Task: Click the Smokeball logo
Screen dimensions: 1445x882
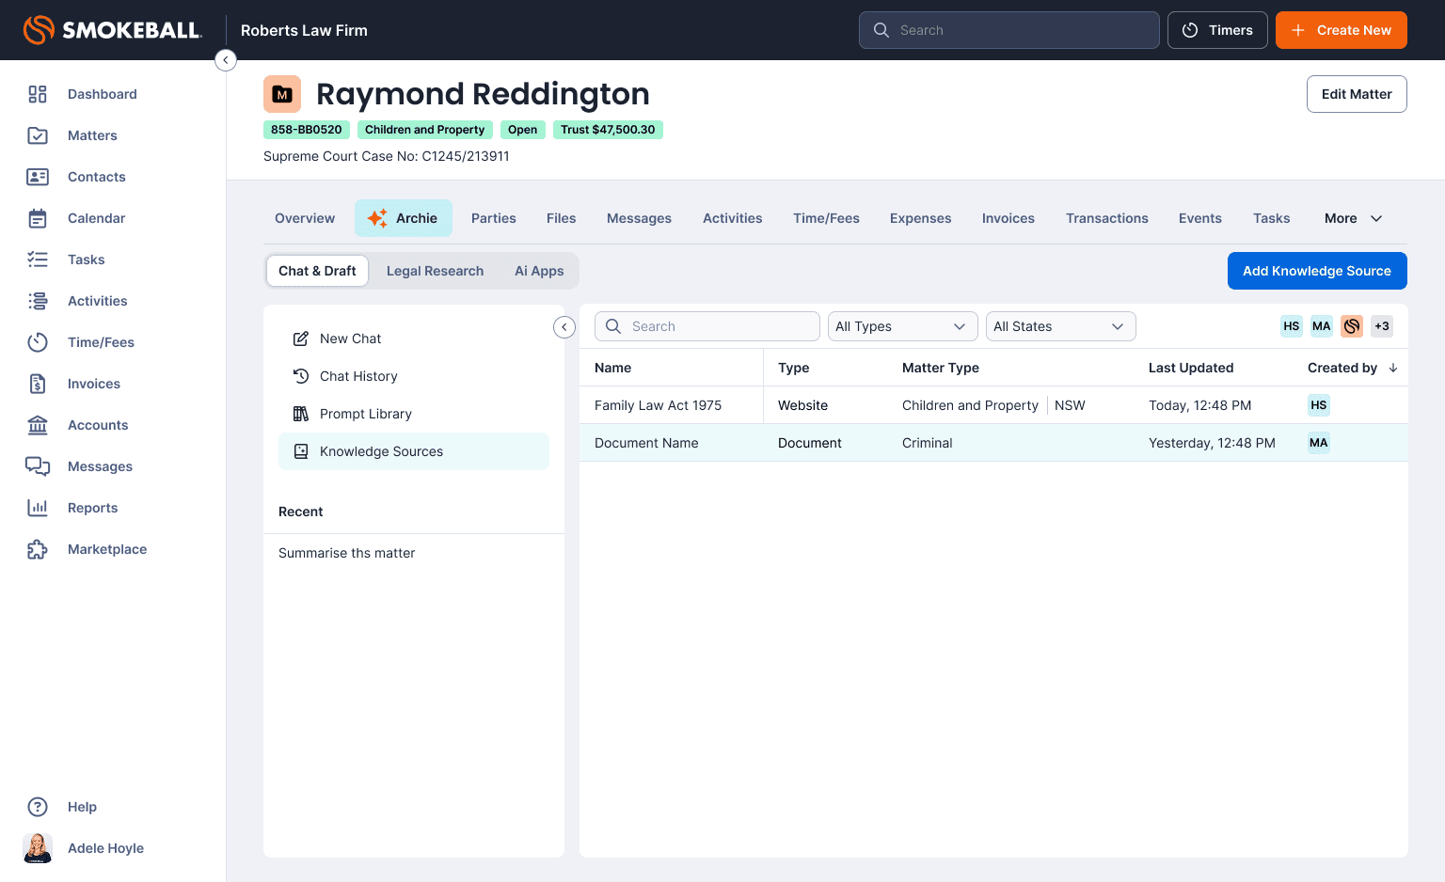Action: (x=112, y=30)
